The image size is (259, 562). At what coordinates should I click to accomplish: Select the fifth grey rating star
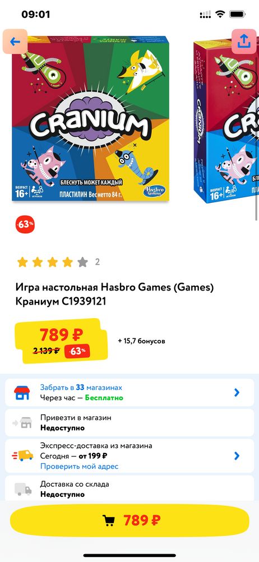click(82, 262)
